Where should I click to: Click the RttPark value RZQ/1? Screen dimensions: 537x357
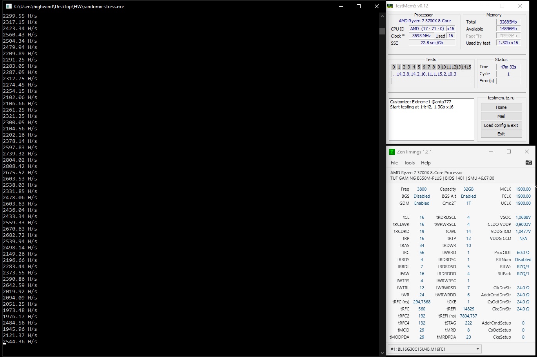click(523, 274)
